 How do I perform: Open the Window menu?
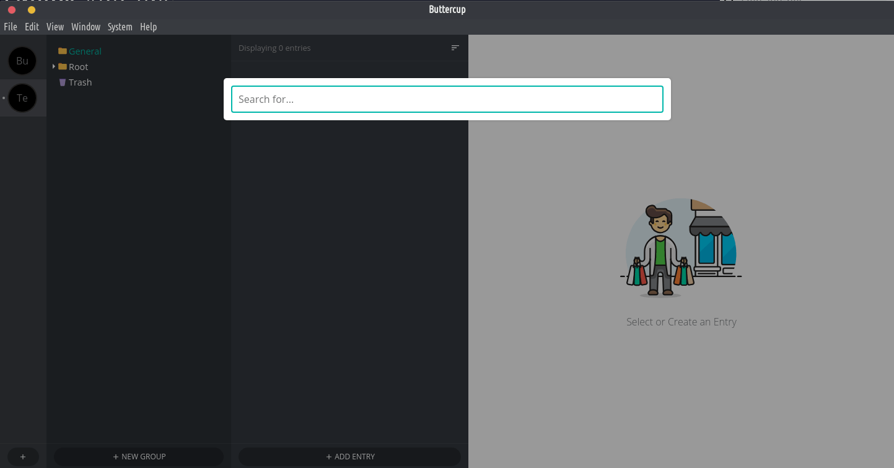(x=85, y=27)
